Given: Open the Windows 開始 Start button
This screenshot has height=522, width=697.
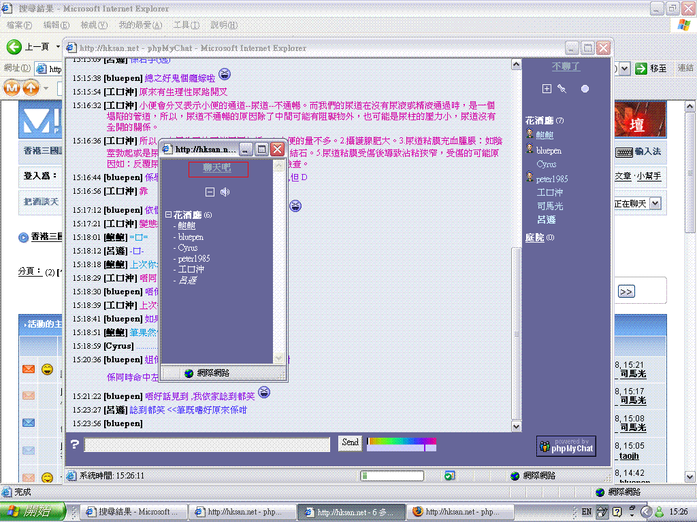Looking at the screenshot, I should (33, 511).
